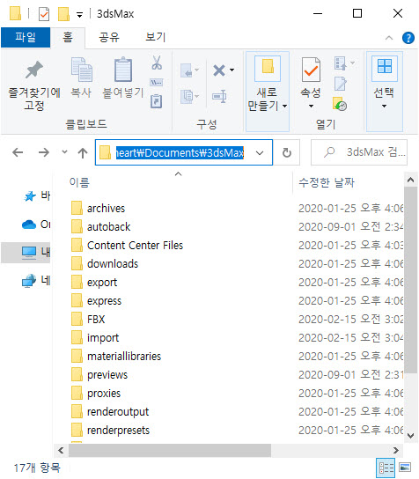Open the address bar history dropdown
Screen dimensions: 419x479
click(260, 152)
